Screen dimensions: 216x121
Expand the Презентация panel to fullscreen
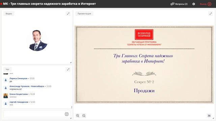[211, 13]
